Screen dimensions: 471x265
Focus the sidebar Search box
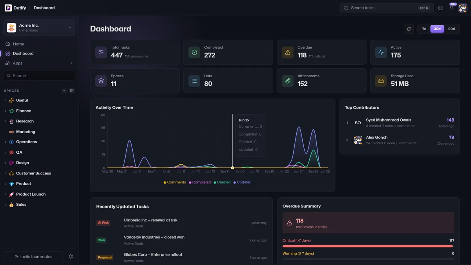point(39,76)
